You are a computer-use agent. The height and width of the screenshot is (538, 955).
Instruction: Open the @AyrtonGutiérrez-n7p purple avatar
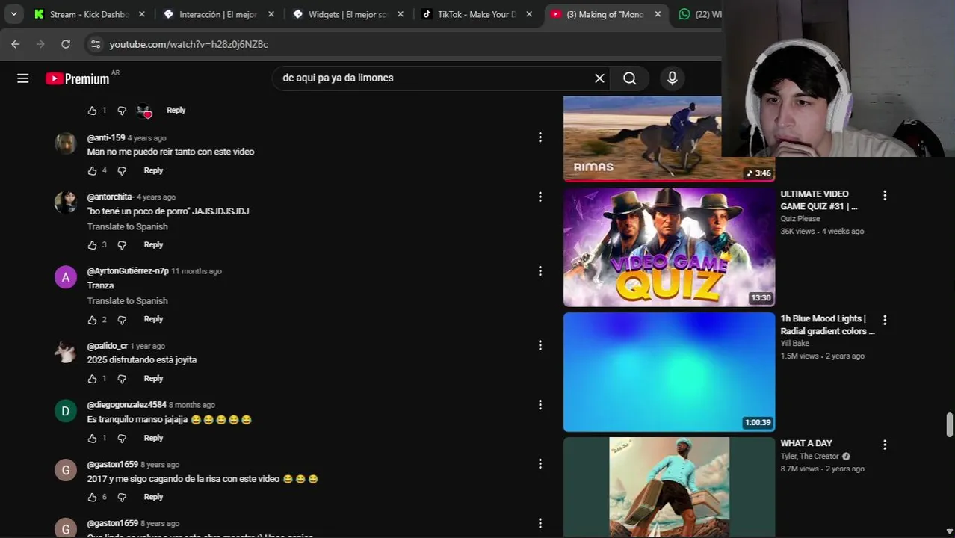pos(66,277)
